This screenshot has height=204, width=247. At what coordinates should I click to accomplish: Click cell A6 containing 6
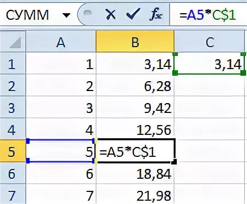[x=61, y=173]
